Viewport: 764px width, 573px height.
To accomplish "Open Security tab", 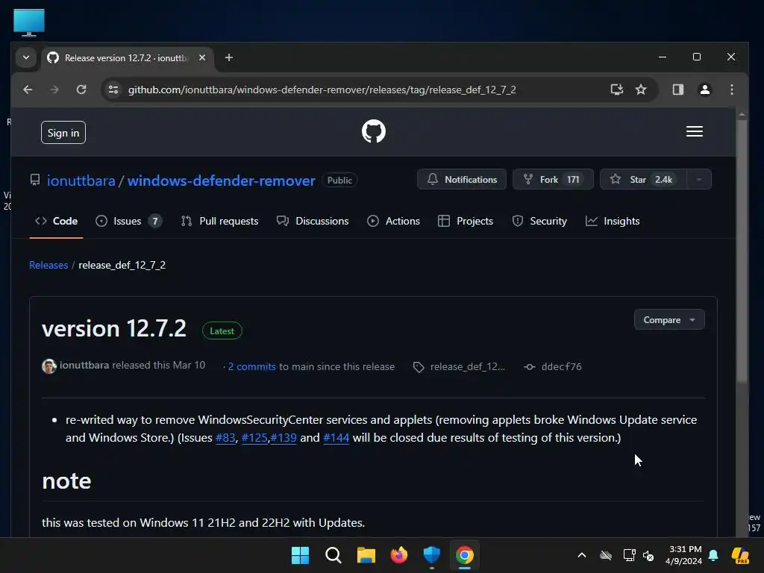I will click(x=539, y=221).
